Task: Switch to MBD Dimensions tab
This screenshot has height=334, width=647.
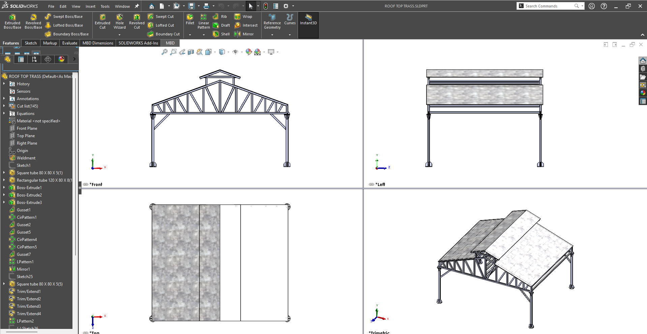Action: point(98,43)
